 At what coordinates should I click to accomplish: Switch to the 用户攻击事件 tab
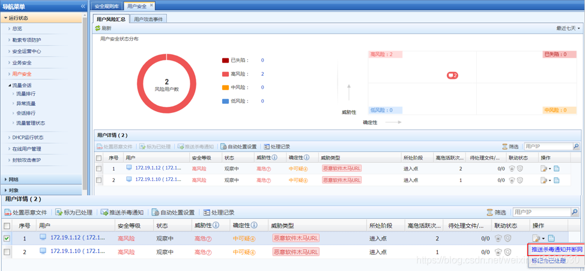pyautogui.click(x=148, y=19)
